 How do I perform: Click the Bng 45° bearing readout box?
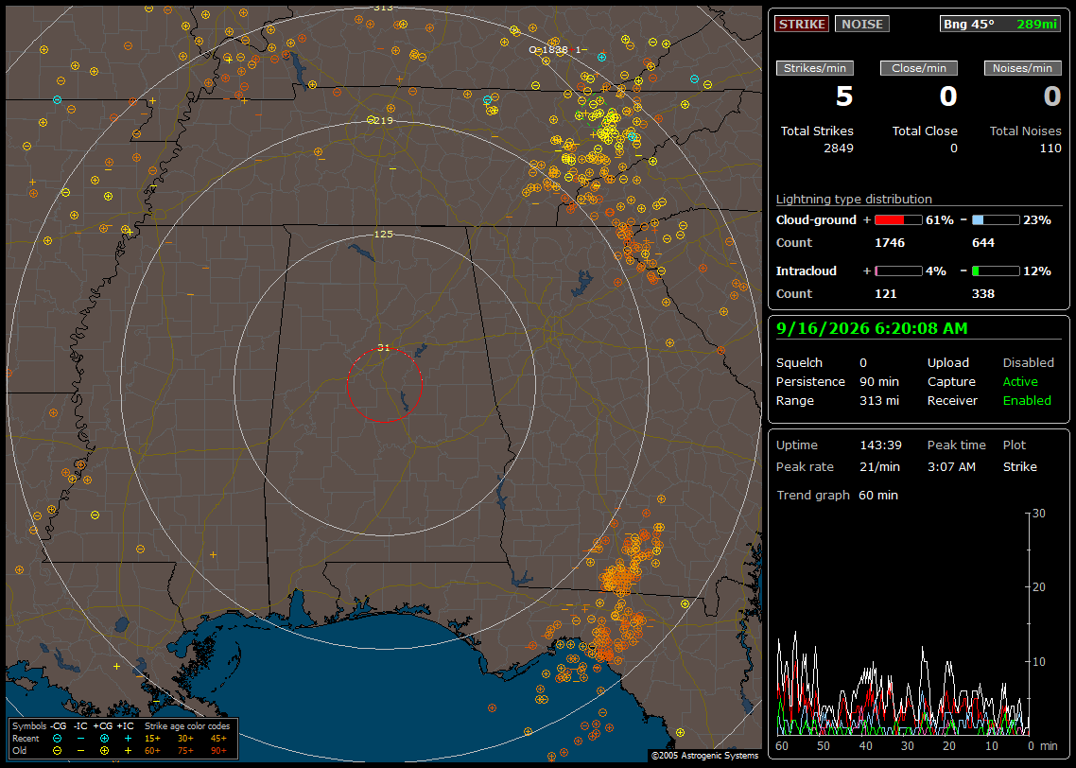[999, 24]
